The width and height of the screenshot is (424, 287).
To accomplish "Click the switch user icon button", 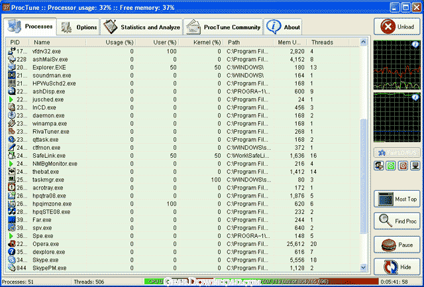I will point(379,165).
